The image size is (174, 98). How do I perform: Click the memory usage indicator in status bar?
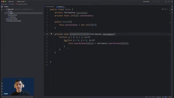168,97
